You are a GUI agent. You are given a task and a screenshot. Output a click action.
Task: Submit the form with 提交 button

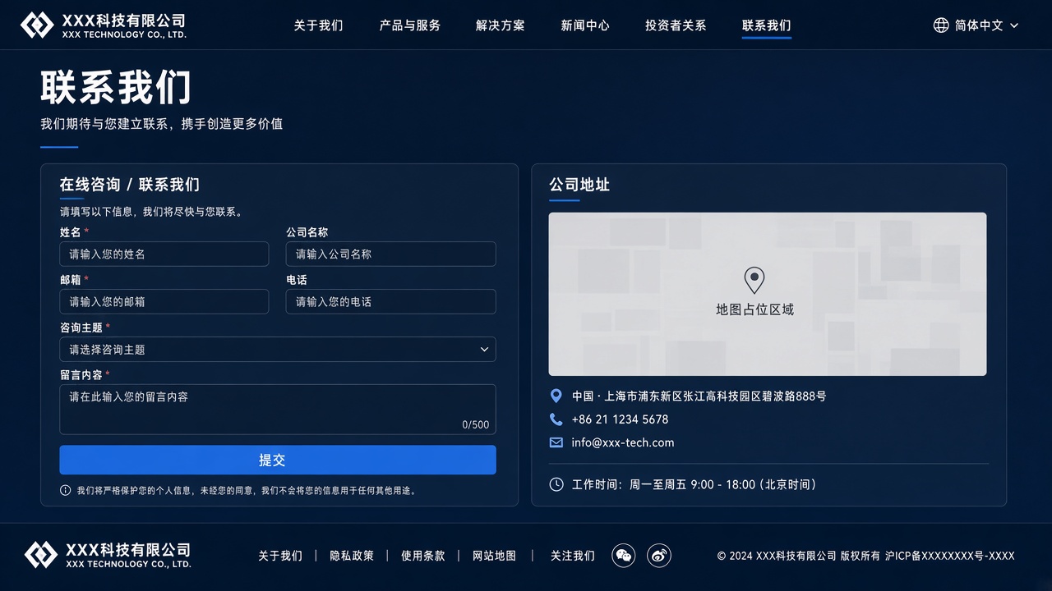(x=278, y=460)
